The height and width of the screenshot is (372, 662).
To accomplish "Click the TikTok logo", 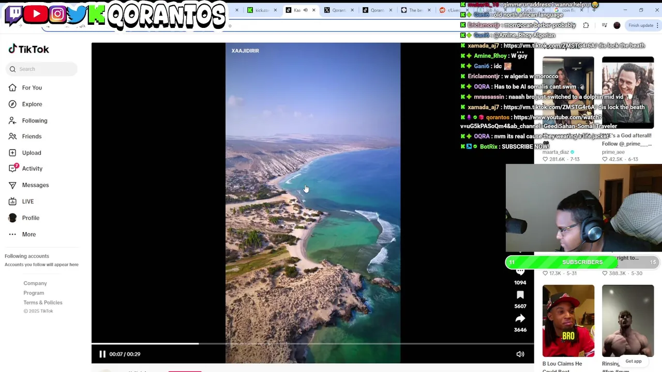I will point(28,49).
